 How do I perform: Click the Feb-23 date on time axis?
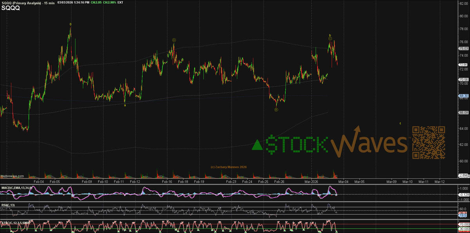click(231, 182)
